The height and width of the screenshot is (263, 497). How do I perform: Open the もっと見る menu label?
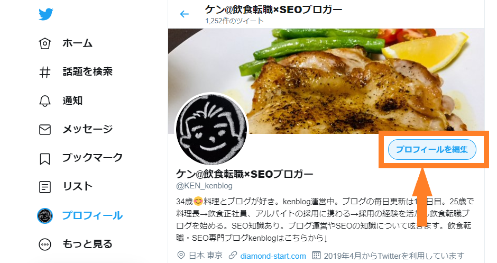click(x=87, y=244)
